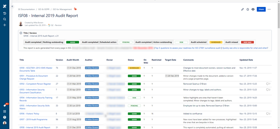The image size is (280, 129).
Task: Open Quickly see who is responsible link
Action: (245, 48)
